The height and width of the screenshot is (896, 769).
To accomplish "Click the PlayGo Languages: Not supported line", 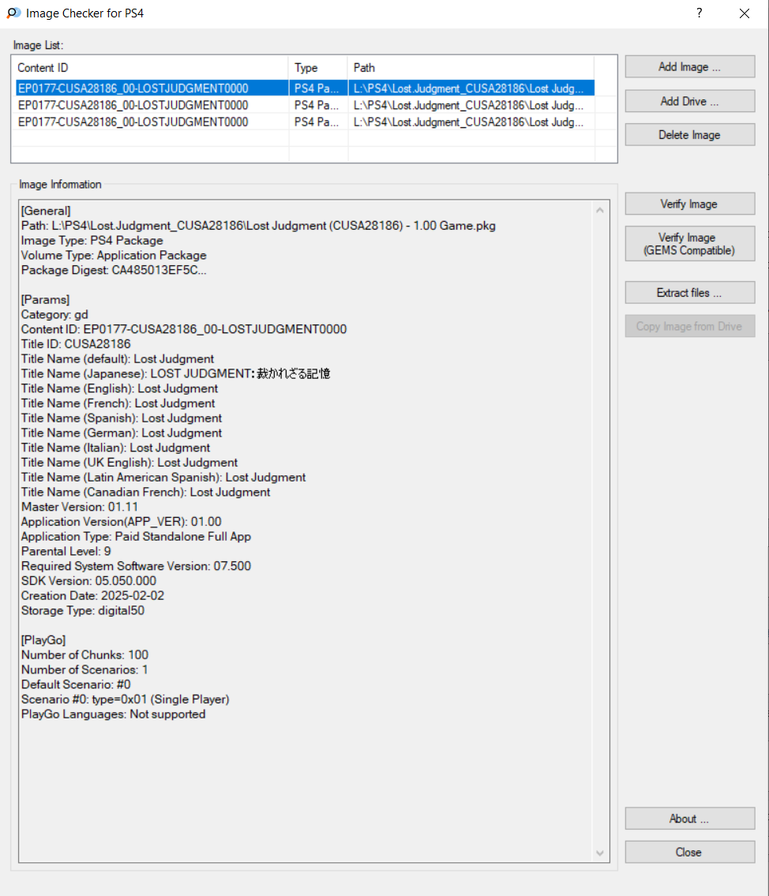I will (x=113, y=714).
